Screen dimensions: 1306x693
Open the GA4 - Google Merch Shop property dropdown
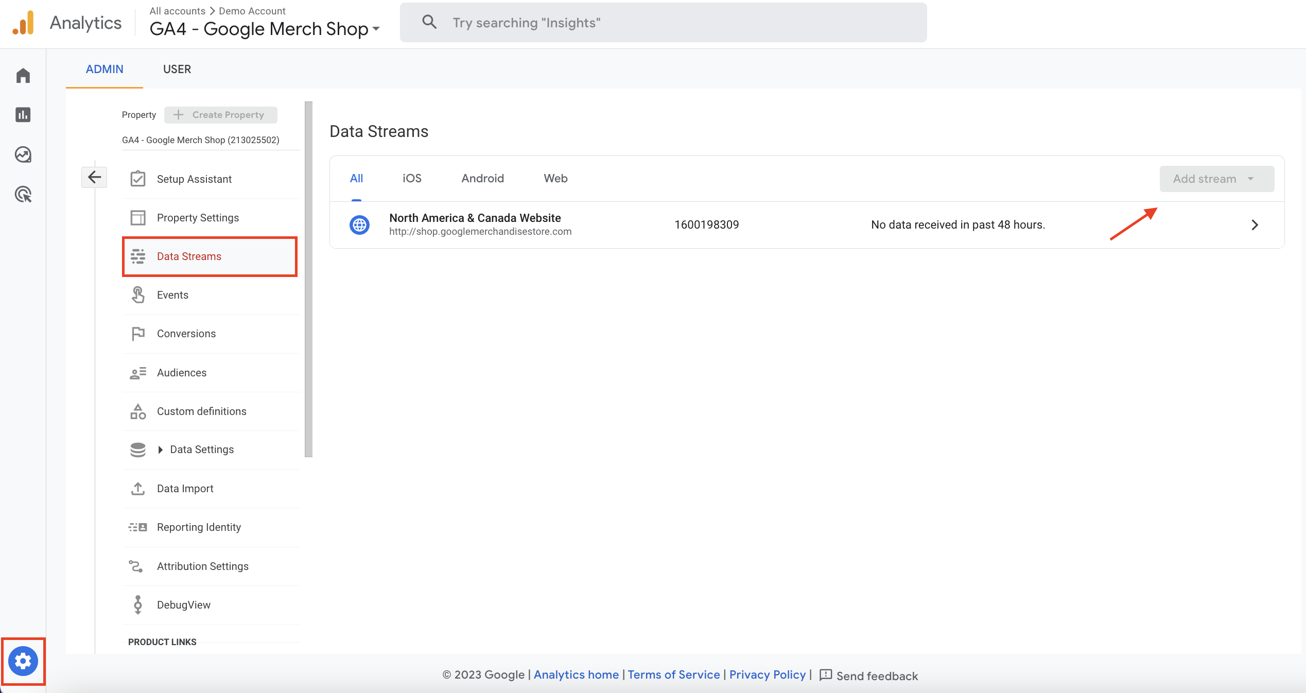pyautogui.click(x=265, y=29)
